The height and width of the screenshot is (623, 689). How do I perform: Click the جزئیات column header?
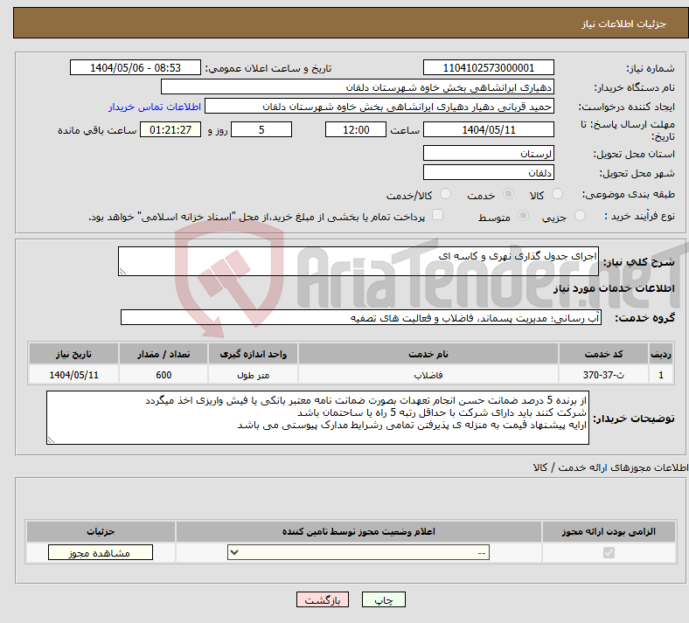point(101,531)
